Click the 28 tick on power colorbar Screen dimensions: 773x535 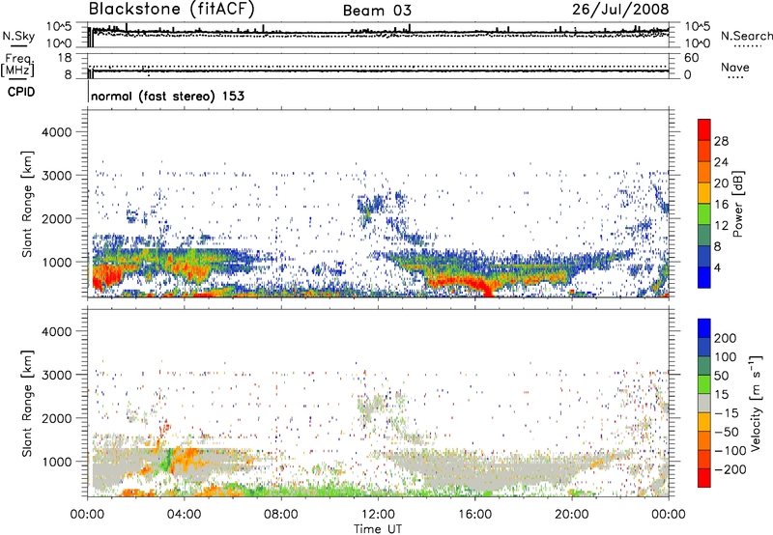721,141
